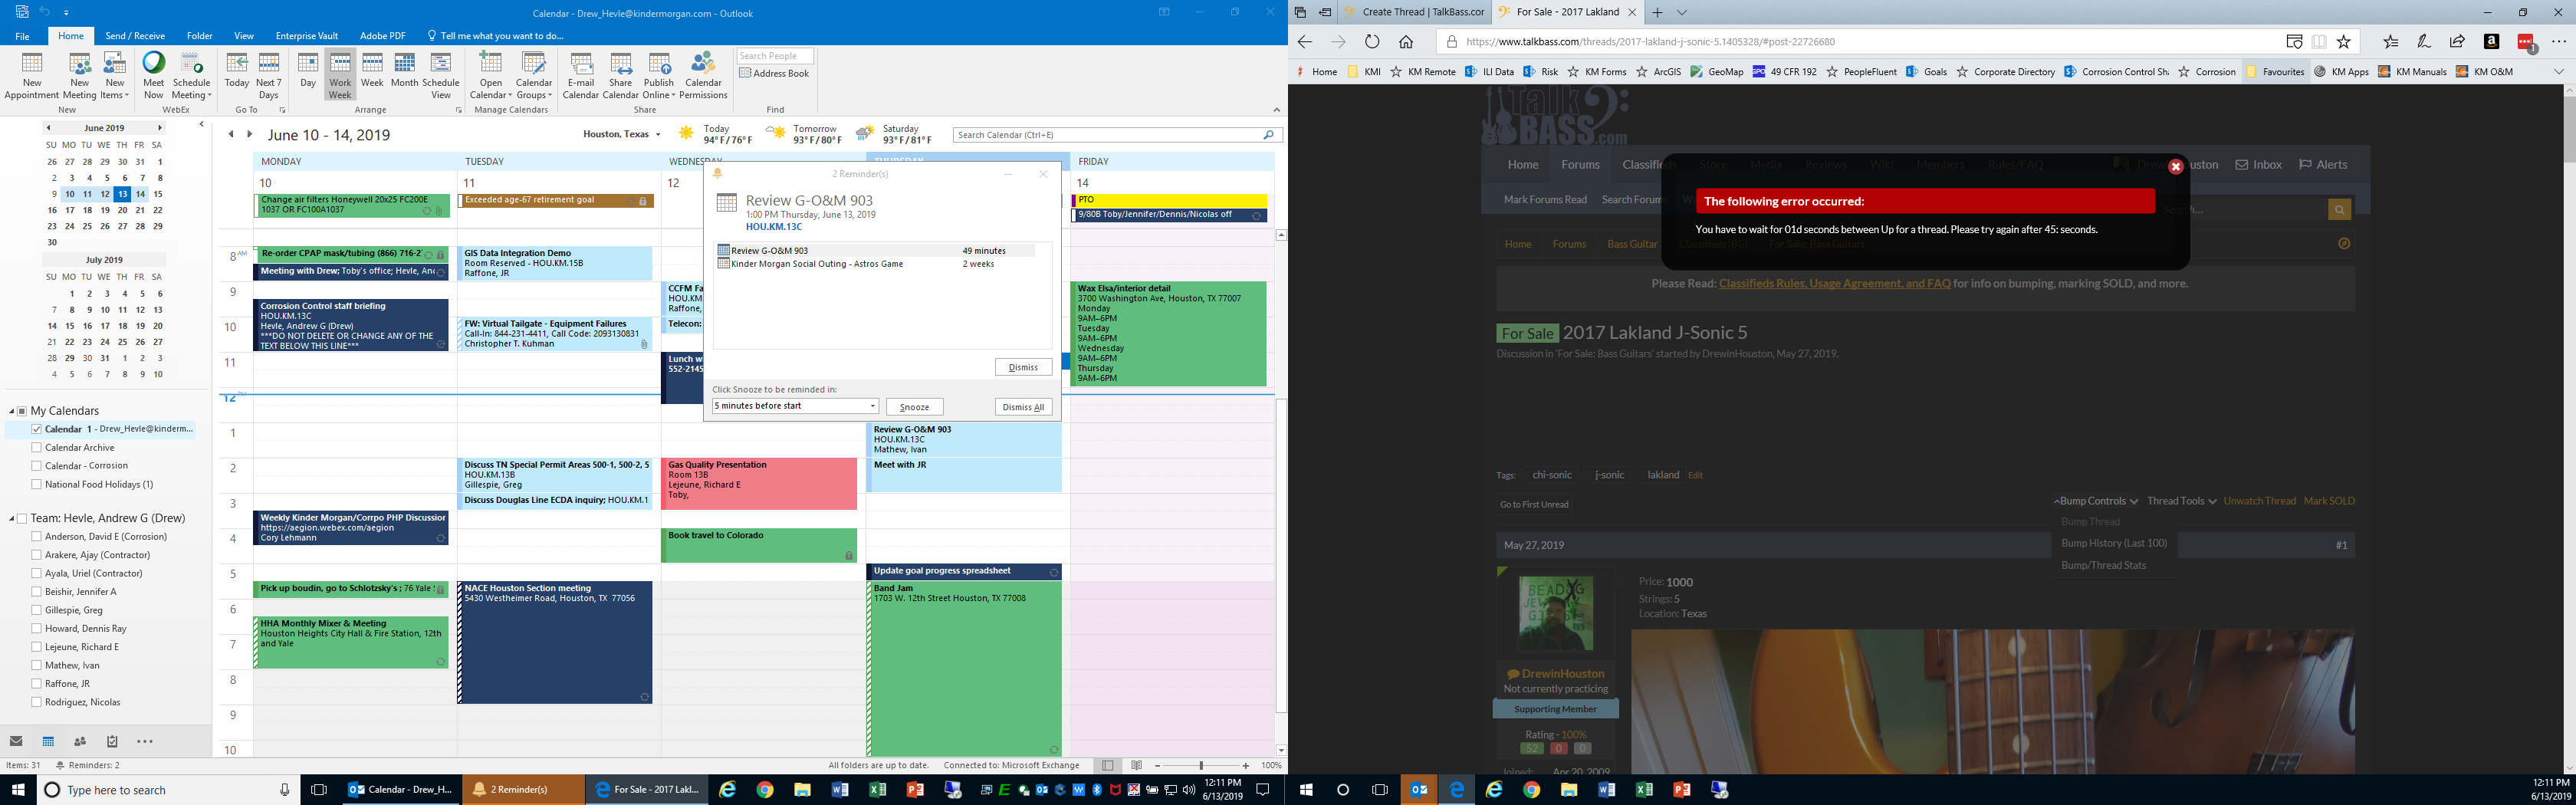Viewport: 2576px width, 805px height.
Task: Enable the Calendar - Corrosion calendar
Action: [37, 466]
